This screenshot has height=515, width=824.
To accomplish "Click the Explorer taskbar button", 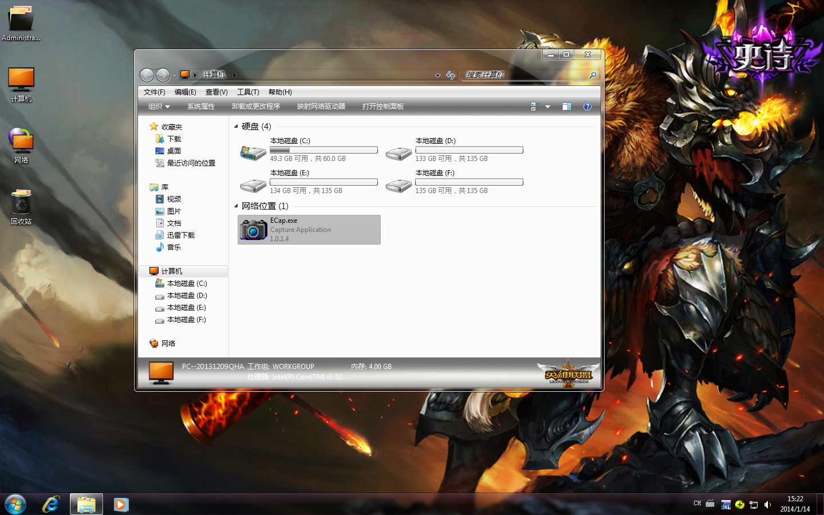I will (x=86, y=504).
